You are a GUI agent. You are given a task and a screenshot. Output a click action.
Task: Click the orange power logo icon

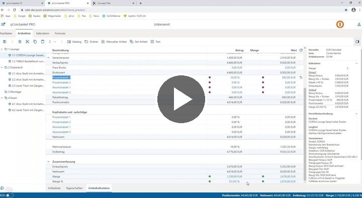coord(340,24)
